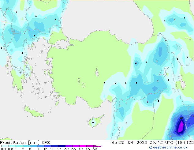Click the "[mm]" unit label
194x150 pixels.
34,143
